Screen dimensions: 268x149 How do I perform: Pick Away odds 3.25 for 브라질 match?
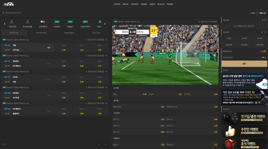coord(100,79)
